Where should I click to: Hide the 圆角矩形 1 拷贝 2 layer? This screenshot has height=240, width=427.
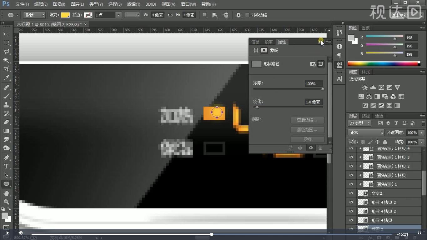coord(351,166)
